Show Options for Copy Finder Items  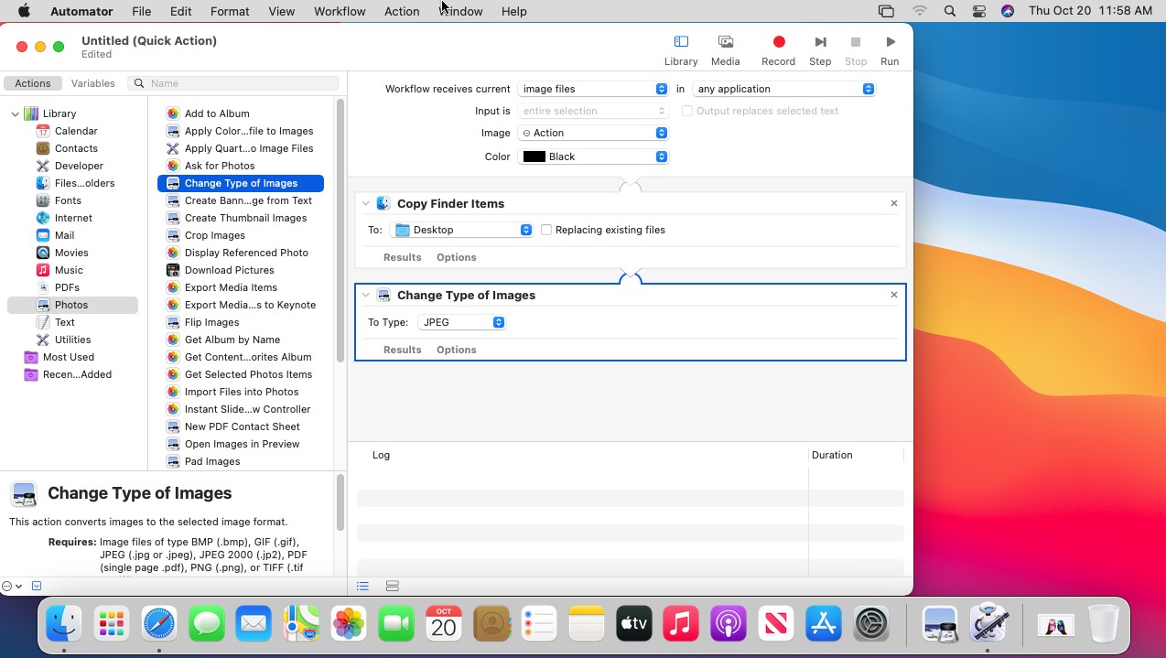(x=456, y=257)
